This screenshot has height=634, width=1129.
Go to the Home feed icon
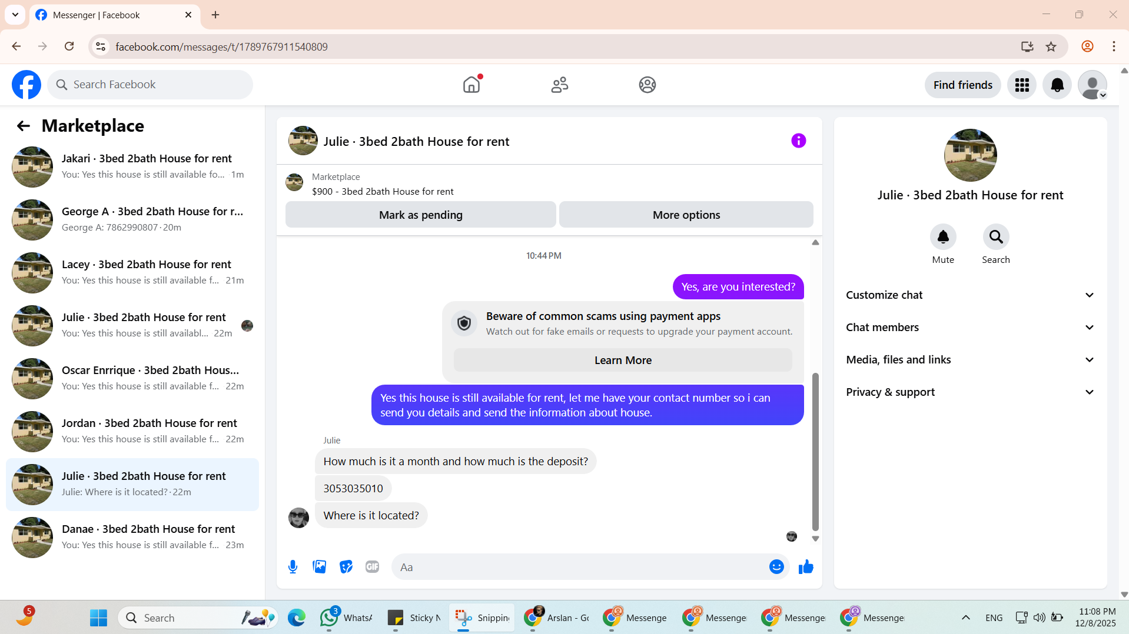(471, 85)
